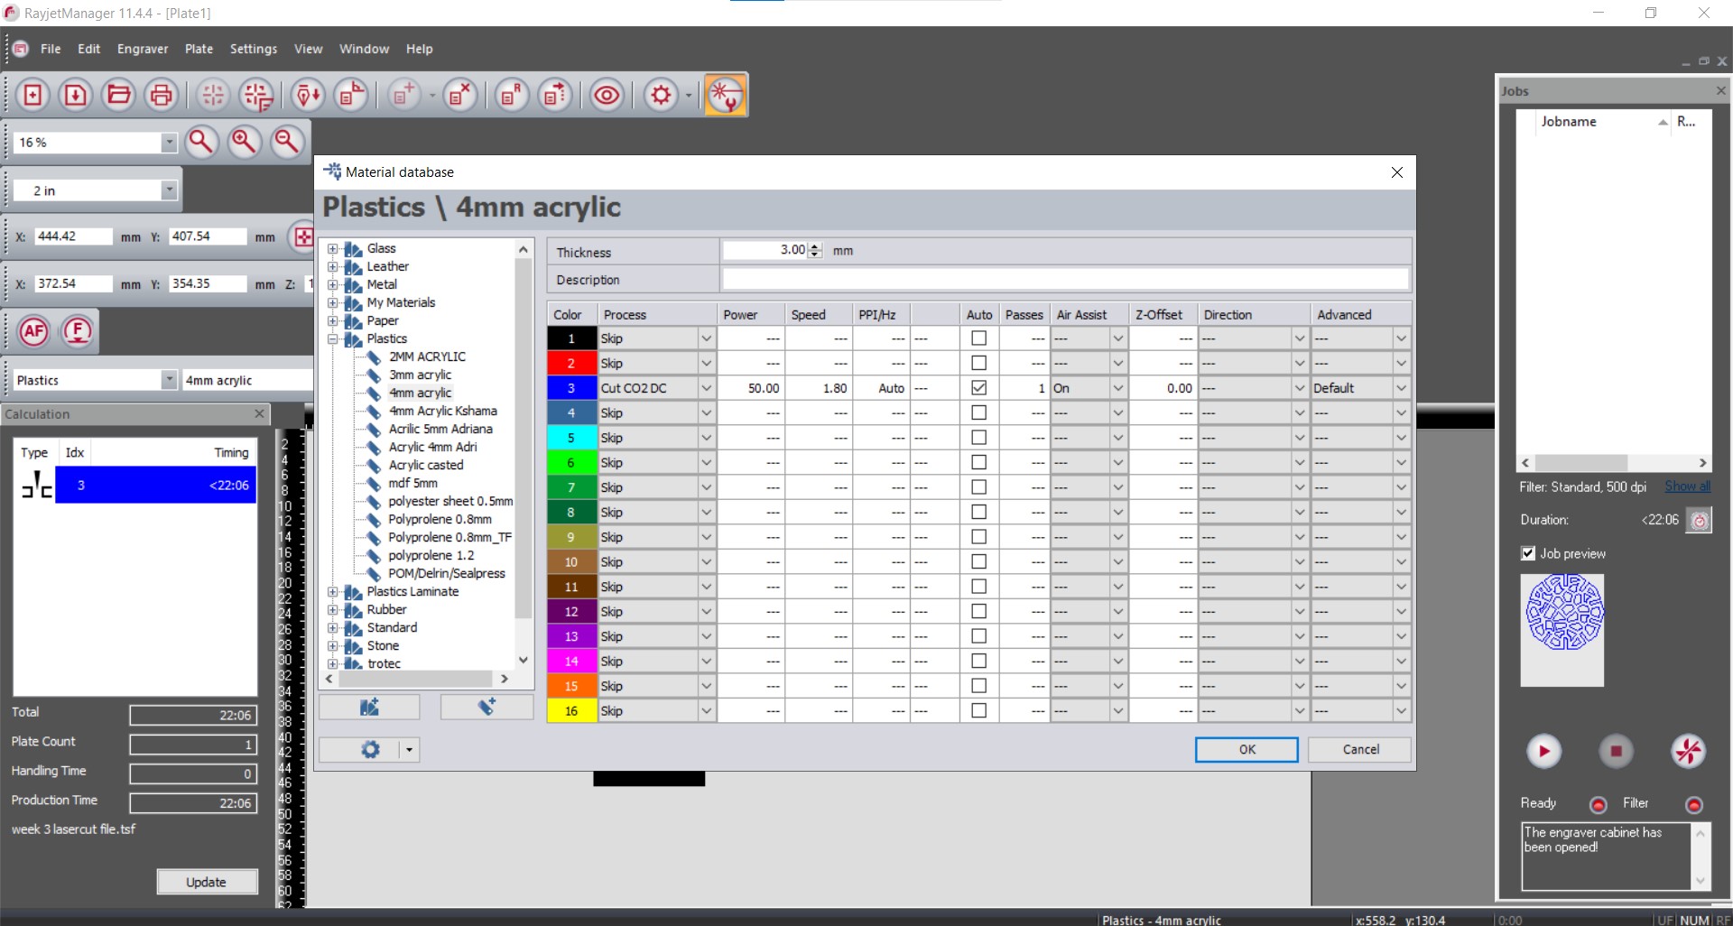
Task: Click the marker pen with arrow toolbar icon
Action: [x=308, y=95]
